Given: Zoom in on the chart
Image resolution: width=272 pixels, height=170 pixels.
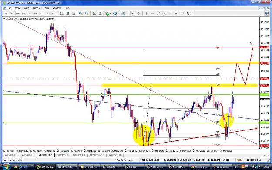Looking at the screenshot, I should tap(81, 13).
